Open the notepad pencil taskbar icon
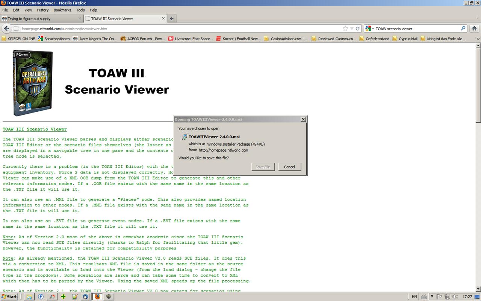The image size is (481, 301). pos(74,296)
